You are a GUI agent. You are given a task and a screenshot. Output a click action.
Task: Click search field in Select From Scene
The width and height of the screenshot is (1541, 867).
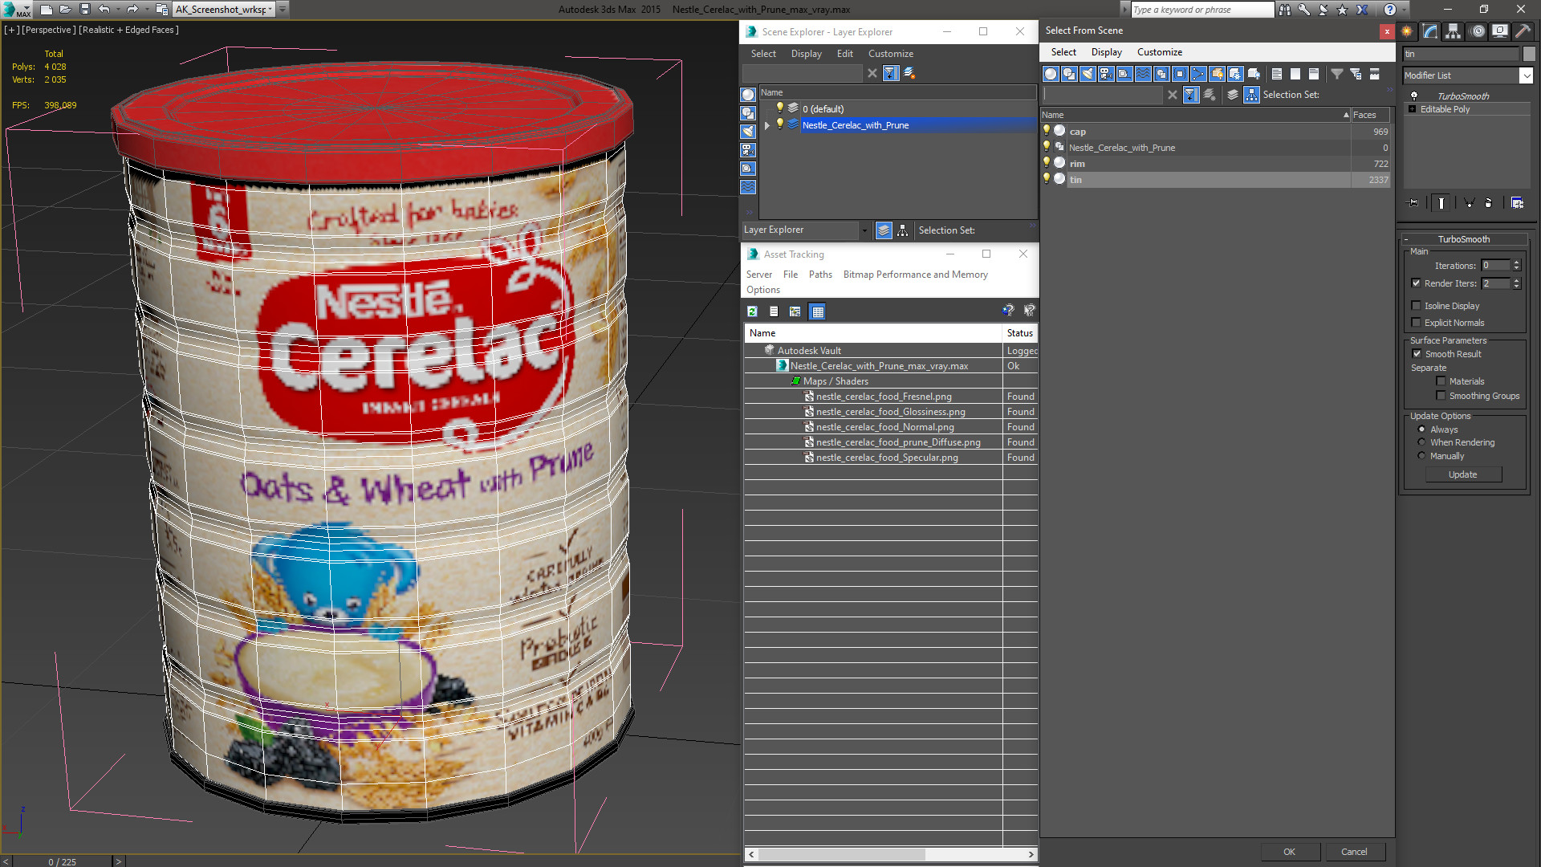(1104, 95)
